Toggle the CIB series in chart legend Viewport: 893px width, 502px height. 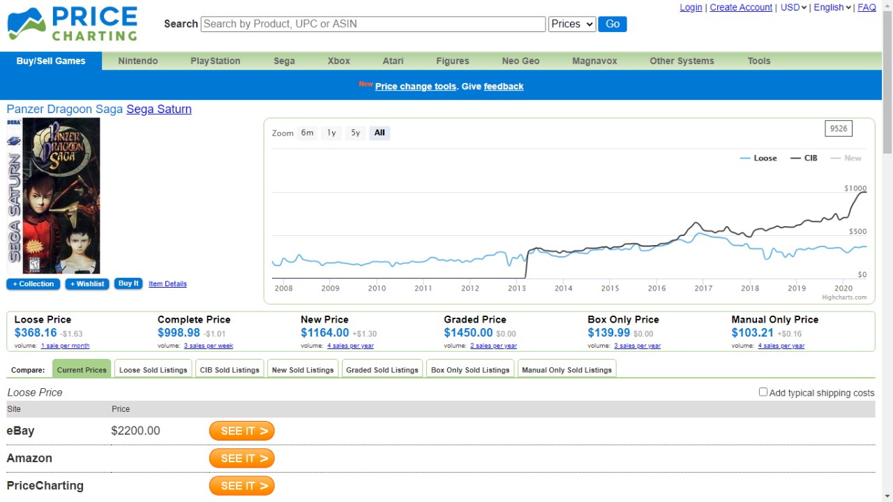point(804,158)
